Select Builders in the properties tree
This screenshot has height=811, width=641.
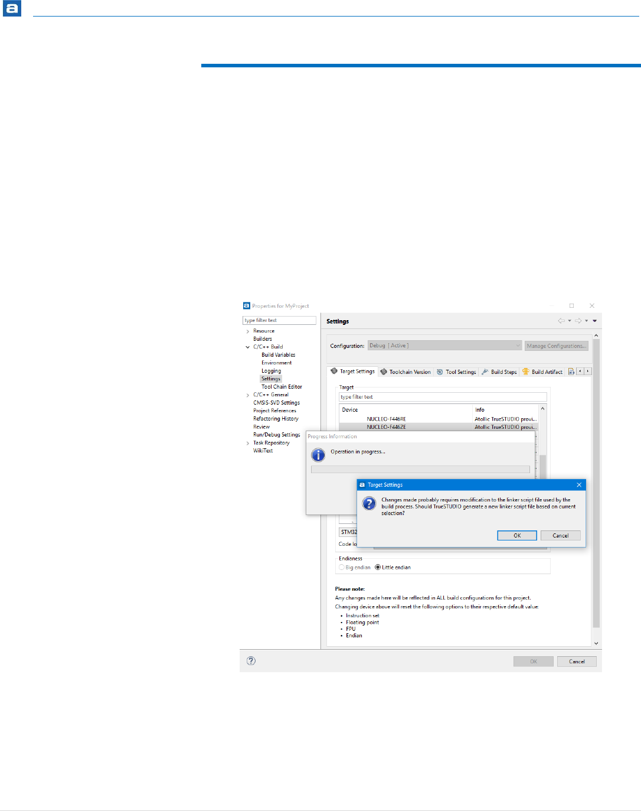click(x=263, y=339)
